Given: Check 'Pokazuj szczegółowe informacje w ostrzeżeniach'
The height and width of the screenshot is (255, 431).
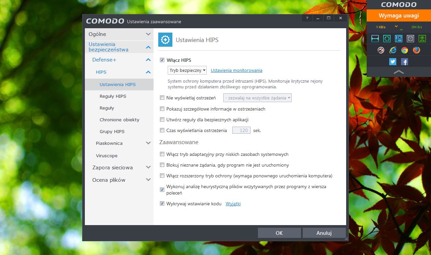Looking at the screenshot, I should coord(162,109).
